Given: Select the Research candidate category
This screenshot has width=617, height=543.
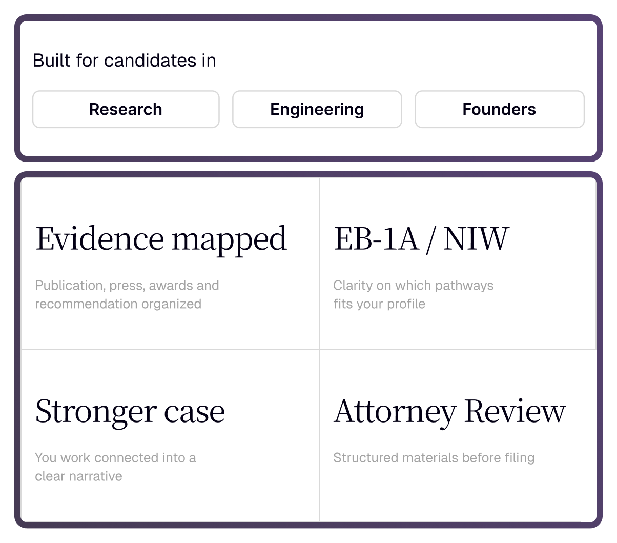Looking at the screenshot, I should click(126, 109).
